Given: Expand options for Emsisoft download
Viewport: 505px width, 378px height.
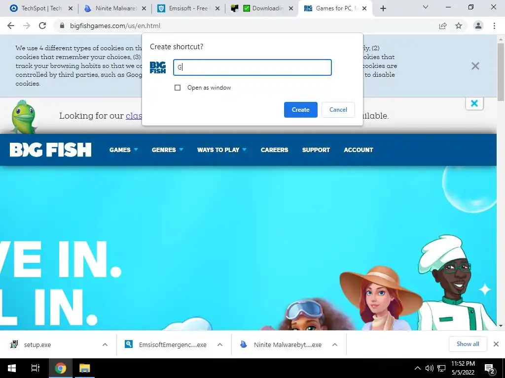Looking at the screenshot, I should tap(220, 345).
